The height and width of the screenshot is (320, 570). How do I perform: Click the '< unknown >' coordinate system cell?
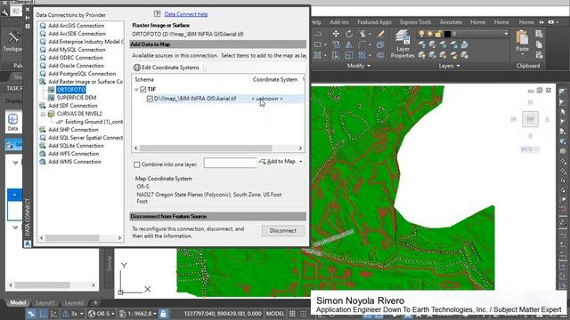point(267,99)
